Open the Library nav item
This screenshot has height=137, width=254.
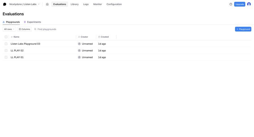pyautogui.click(x=75, y=4)
